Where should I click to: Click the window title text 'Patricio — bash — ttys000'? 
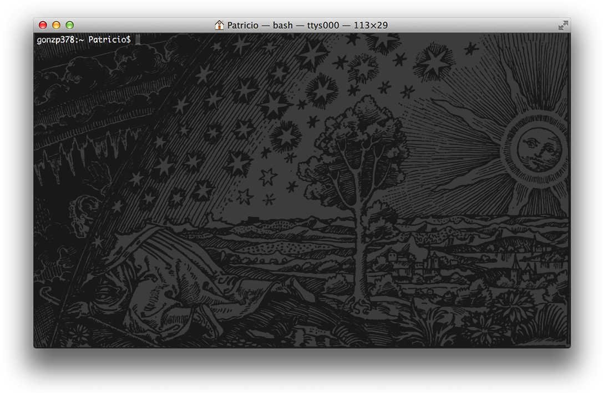283,25
